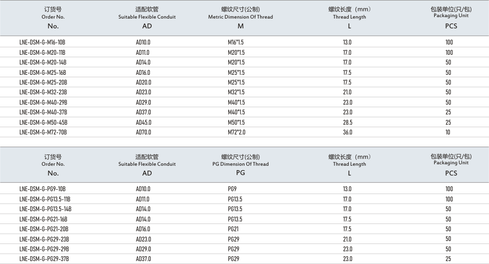Click order number LNE-DSM-G-M32-23B
The width and height of the screenshot is (489, 264).
click(43, 92)
